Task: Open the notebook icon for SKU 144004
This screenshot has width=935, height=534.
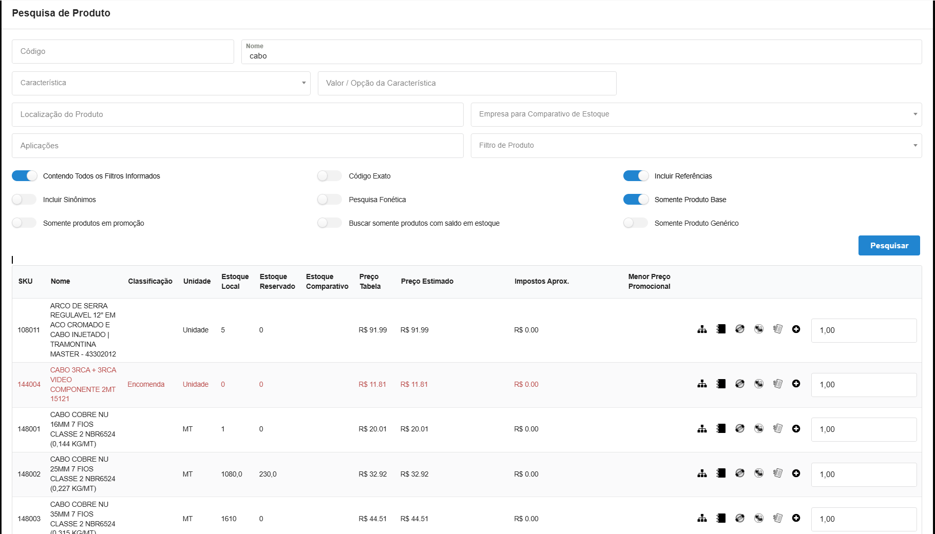Action: pos(721,384)
